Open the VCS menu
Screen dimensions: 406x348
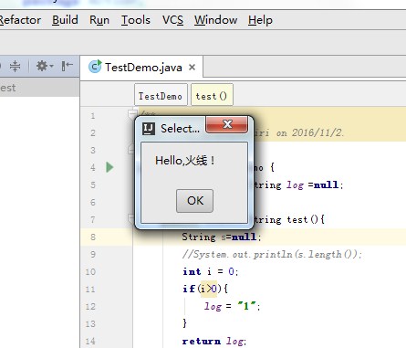point(172,20)
